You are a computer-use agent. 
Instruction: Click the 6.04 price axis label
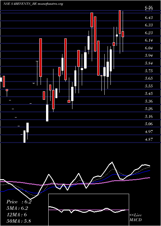click(149, 48)
